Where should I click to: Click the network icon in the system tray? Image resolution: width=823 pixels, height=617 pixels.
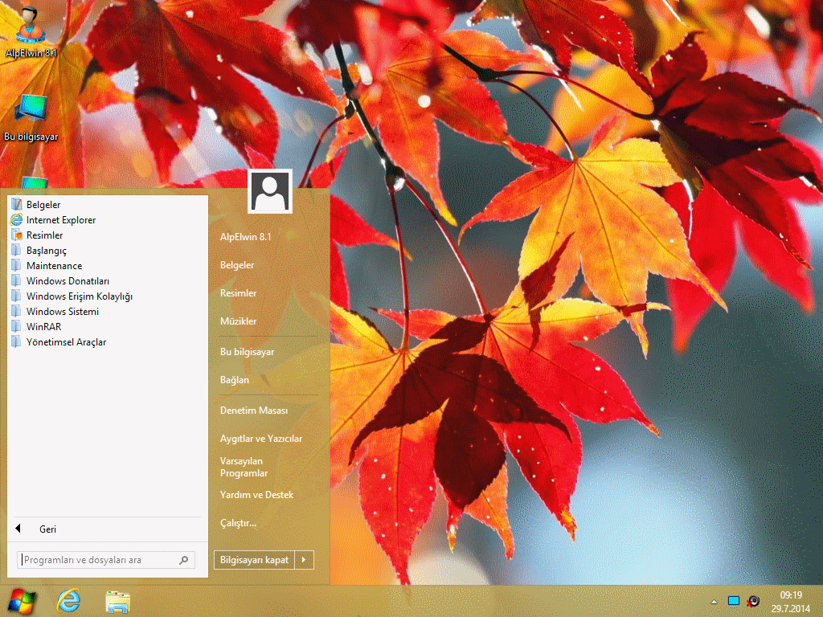click(x=733, y=601)
